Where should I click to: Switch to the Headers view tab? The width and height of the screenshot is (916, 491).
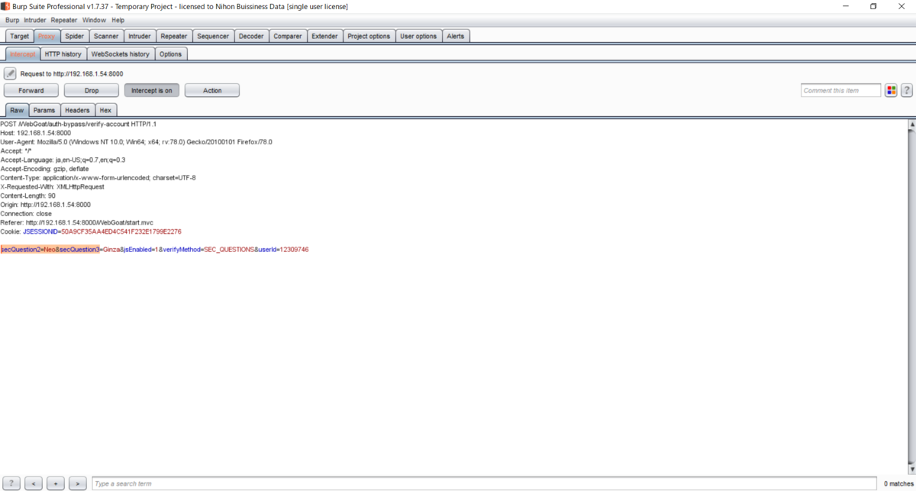[x=77, y=110]
